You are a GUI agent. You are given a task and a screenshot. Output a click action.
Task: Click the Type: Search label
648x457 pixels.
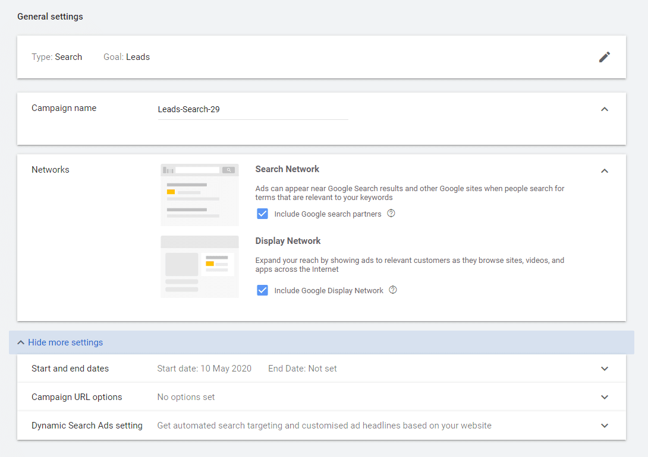(57, 57)
